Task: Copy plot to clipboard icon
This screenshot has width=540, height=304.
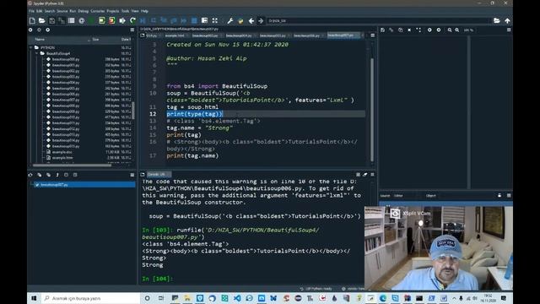Action: pyautogui.click(x=400, y=30)
